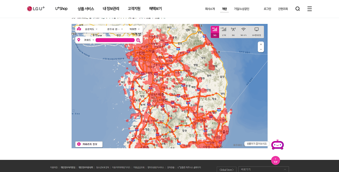This screenshot has width=339, height=172.
Task: Click 강릉 label on the map
Action: (x=210, y=44)
